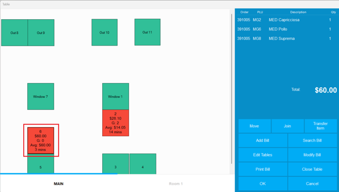Click the Add Bill button
339x192 pixels.
tap(263, 140)
